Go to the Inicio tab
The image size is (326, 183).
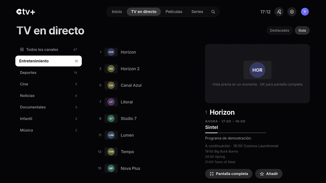click(x=117, y=12)
